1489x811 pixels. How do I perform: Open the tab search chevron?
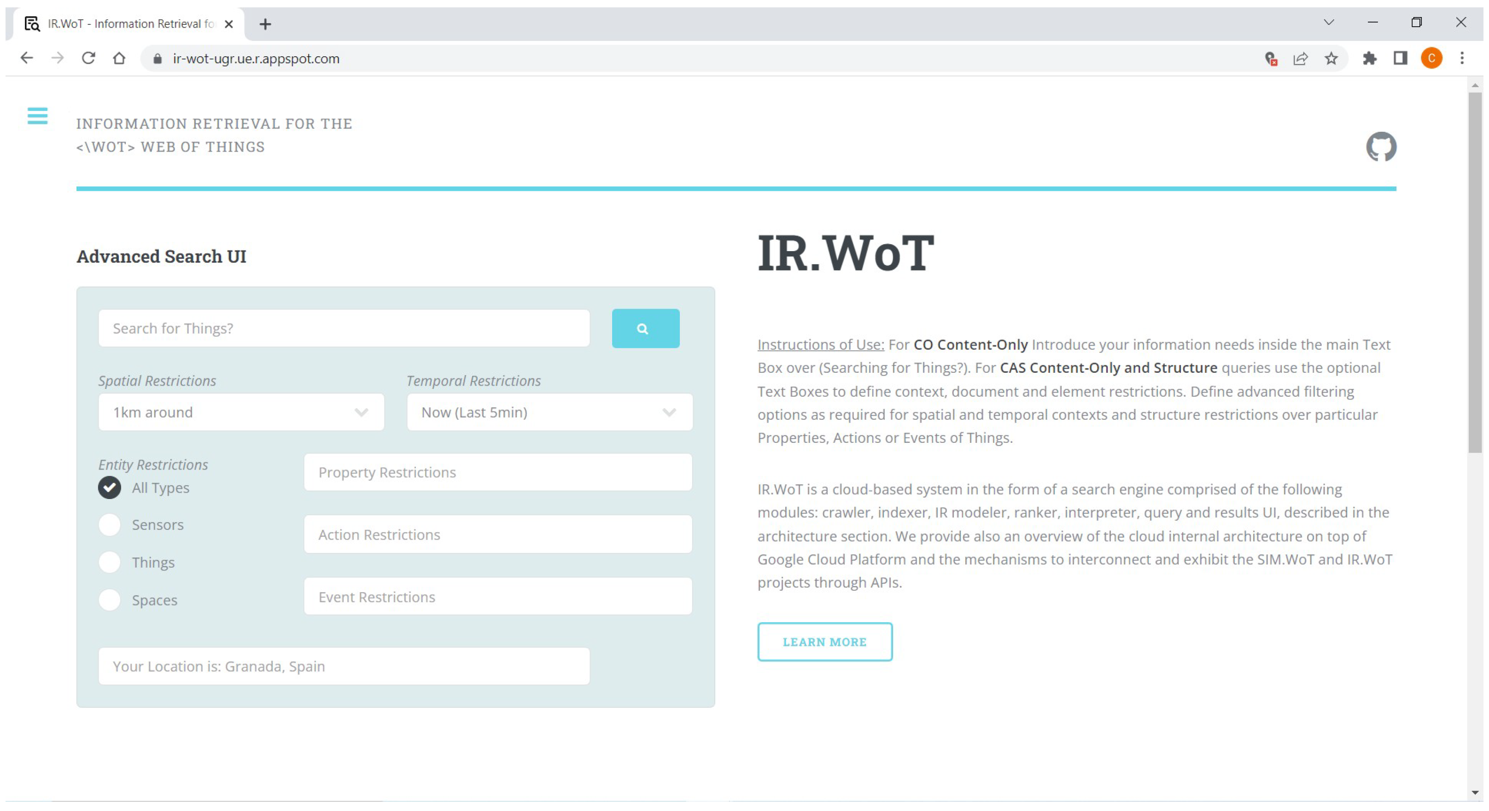pos(1328,23)
